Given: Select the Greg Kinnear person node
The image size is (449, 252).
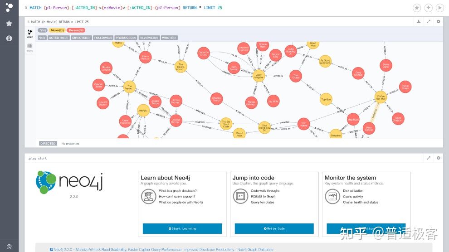Looking at the screenshot, I should pos(358,73).
